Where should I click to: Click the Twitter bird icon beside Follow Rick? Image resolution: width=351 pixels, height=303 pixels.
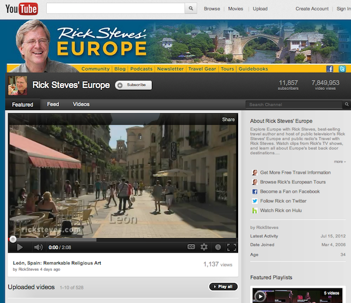coord(254,201)
